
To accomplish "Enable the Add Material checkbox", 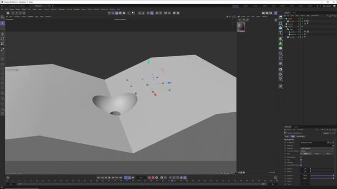I will tap(301, 157).
